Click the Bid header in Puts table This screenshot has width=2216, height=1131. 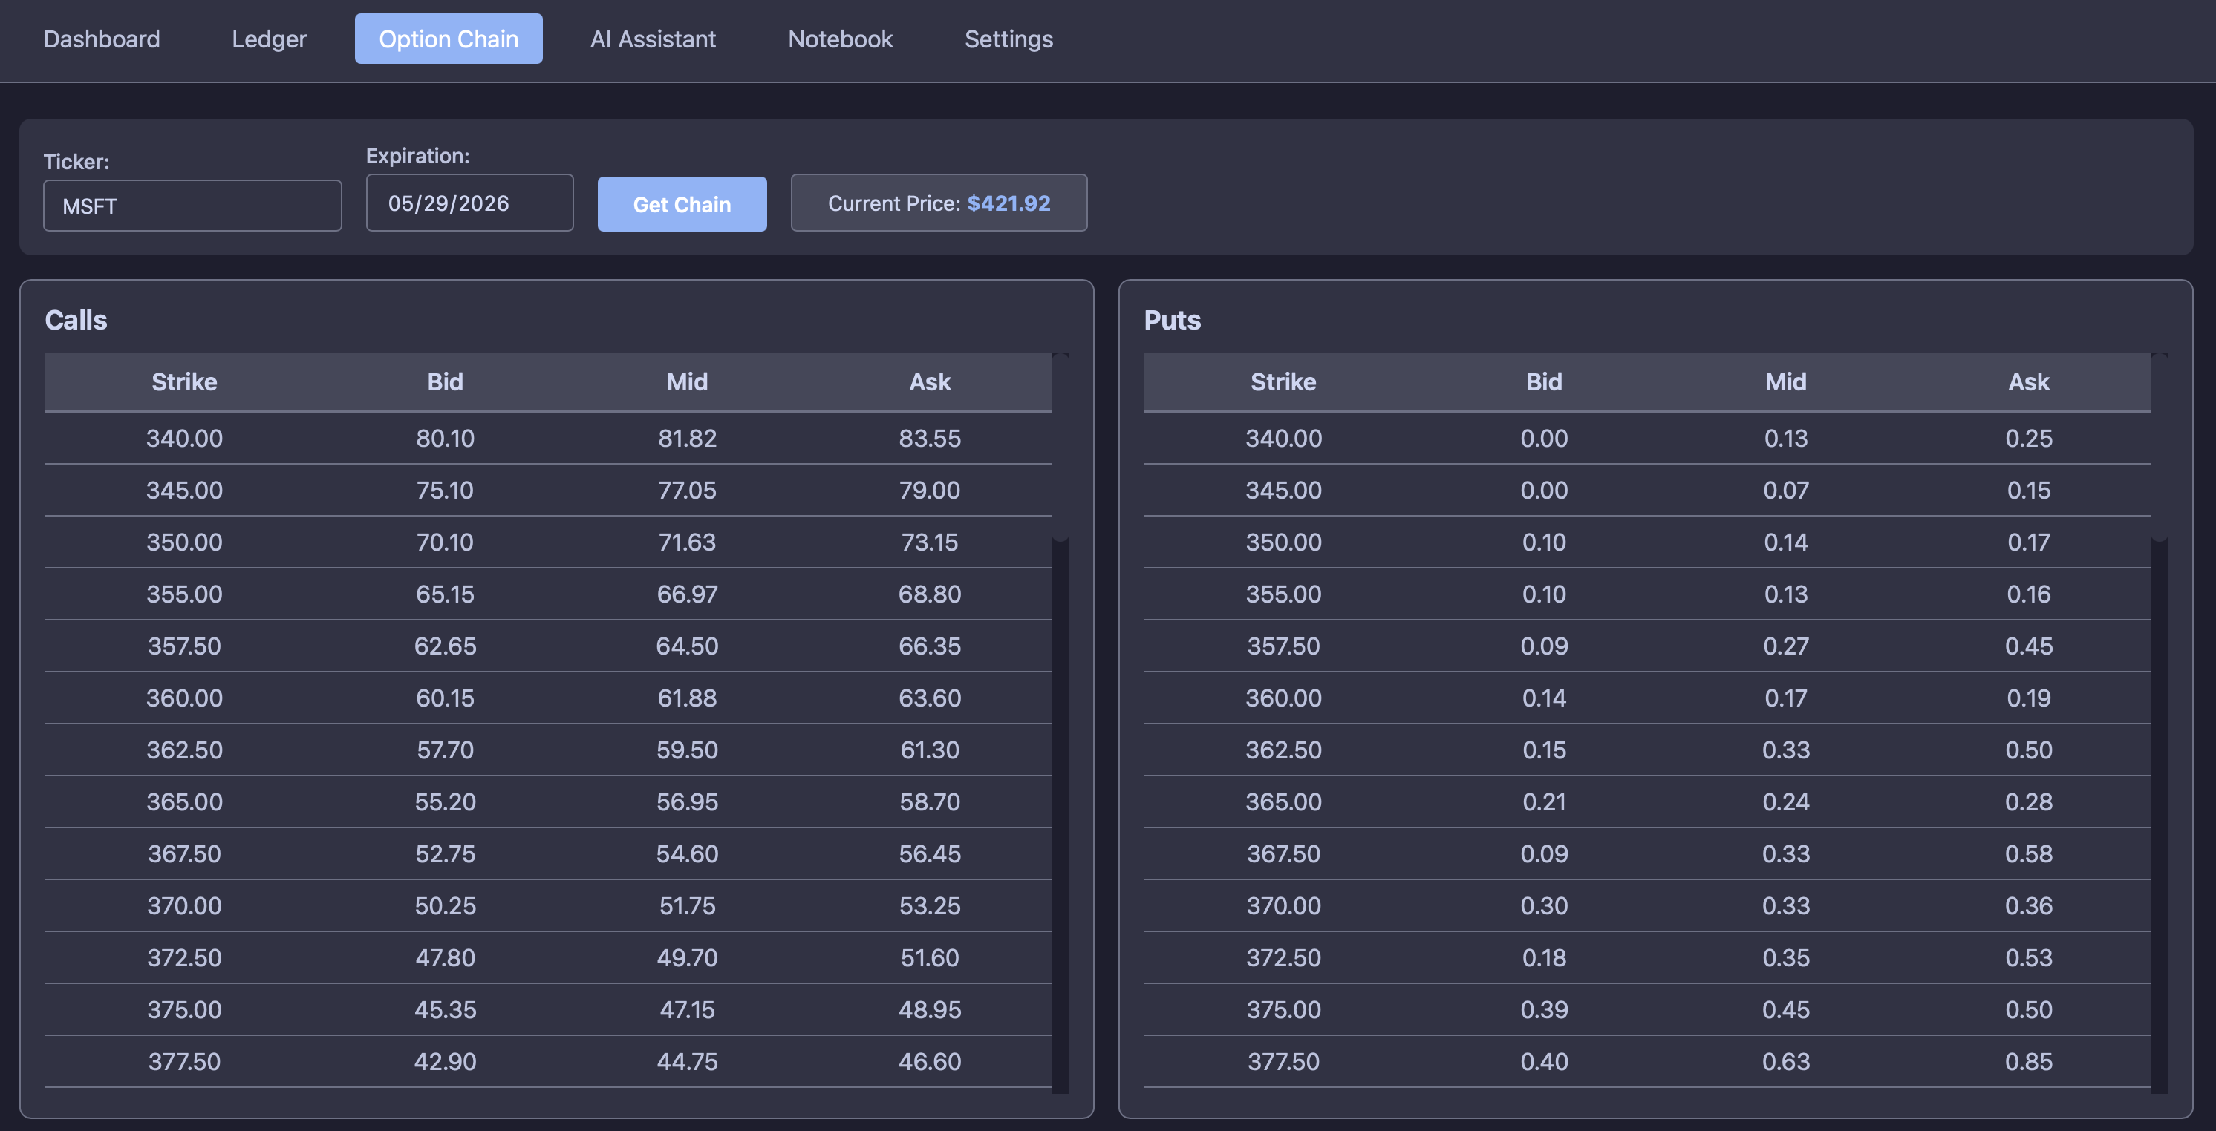point(1544,381)
